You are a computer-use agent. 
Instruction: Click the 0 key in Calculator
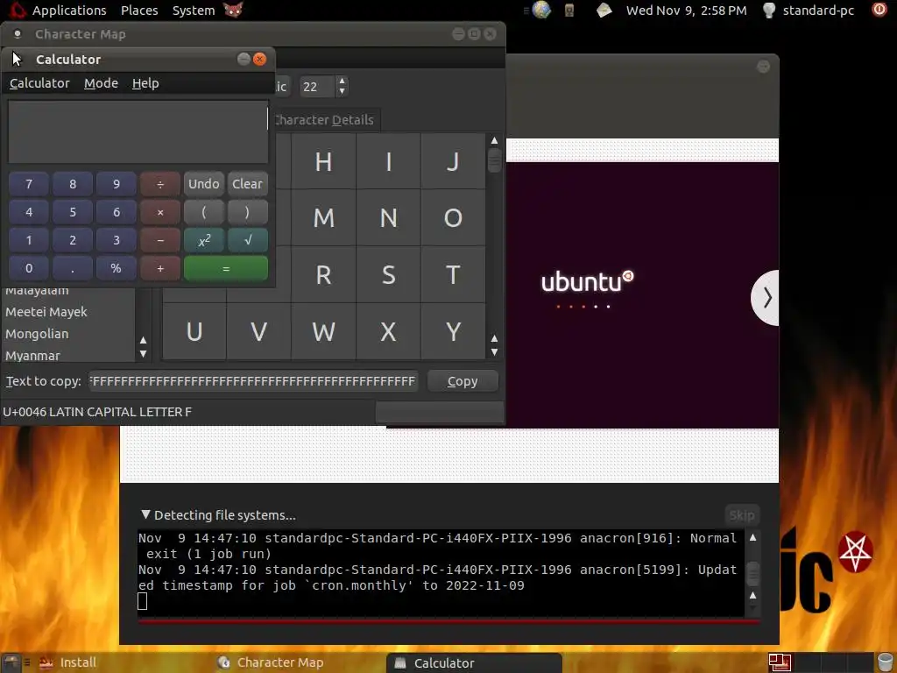29,268
